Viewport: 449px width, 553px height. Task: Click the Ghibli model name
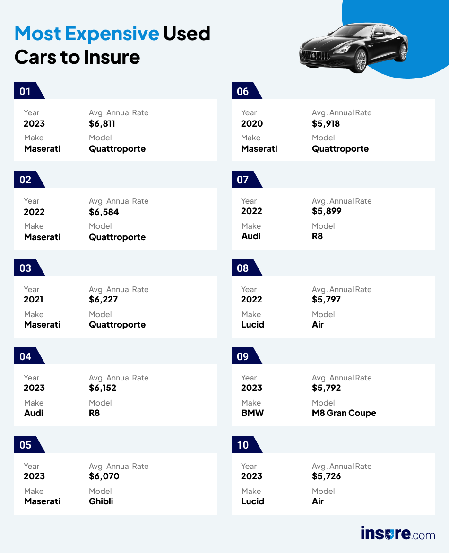[101, 501]
